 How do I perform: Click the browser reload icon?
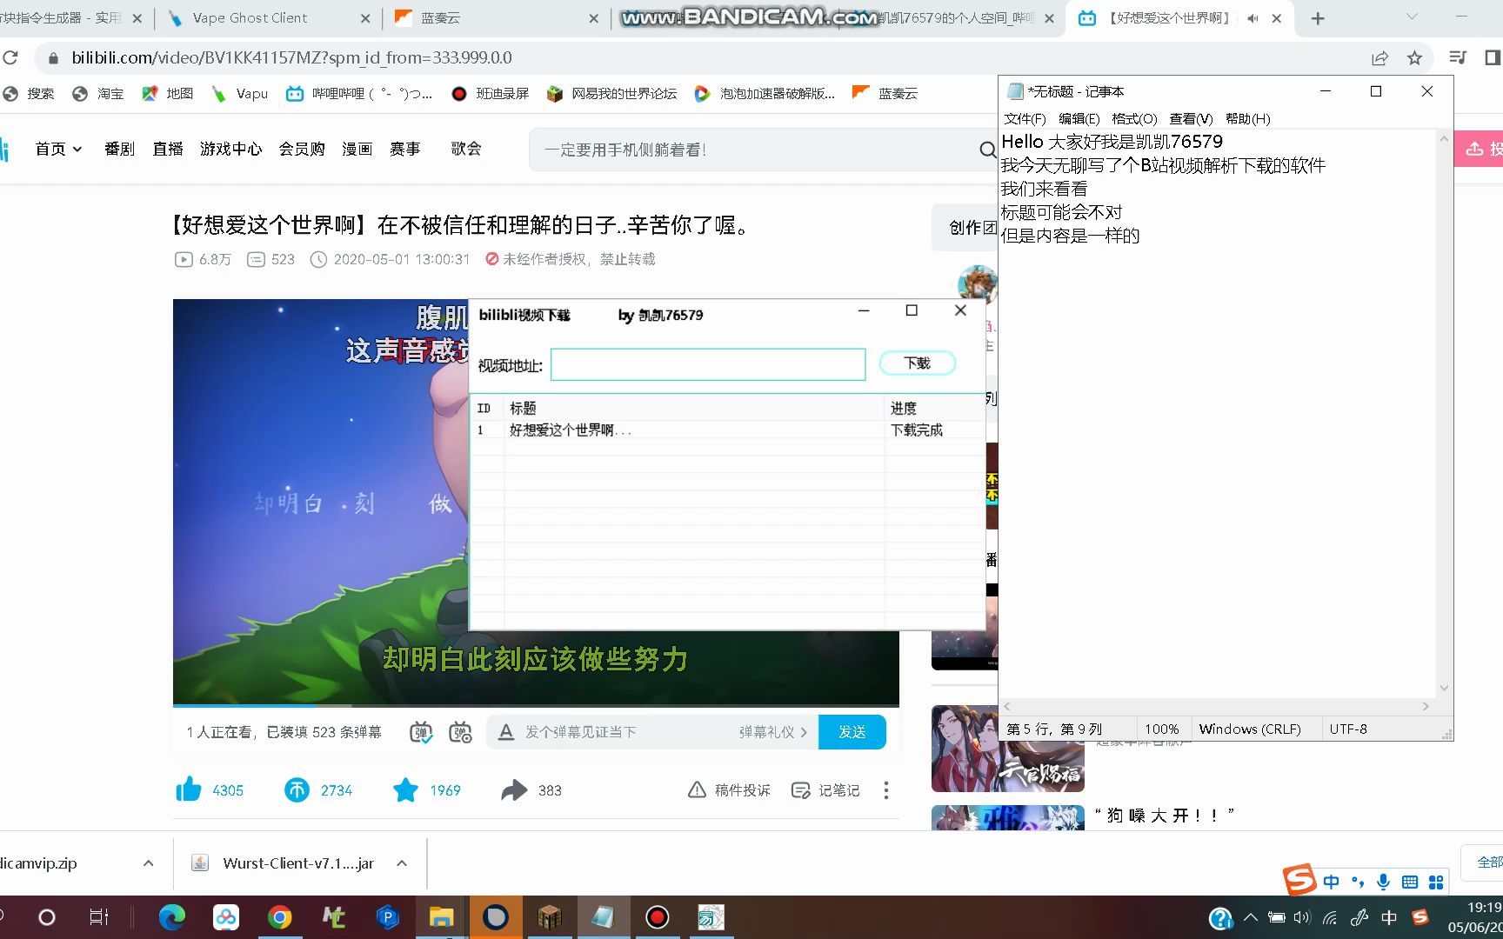10,57
